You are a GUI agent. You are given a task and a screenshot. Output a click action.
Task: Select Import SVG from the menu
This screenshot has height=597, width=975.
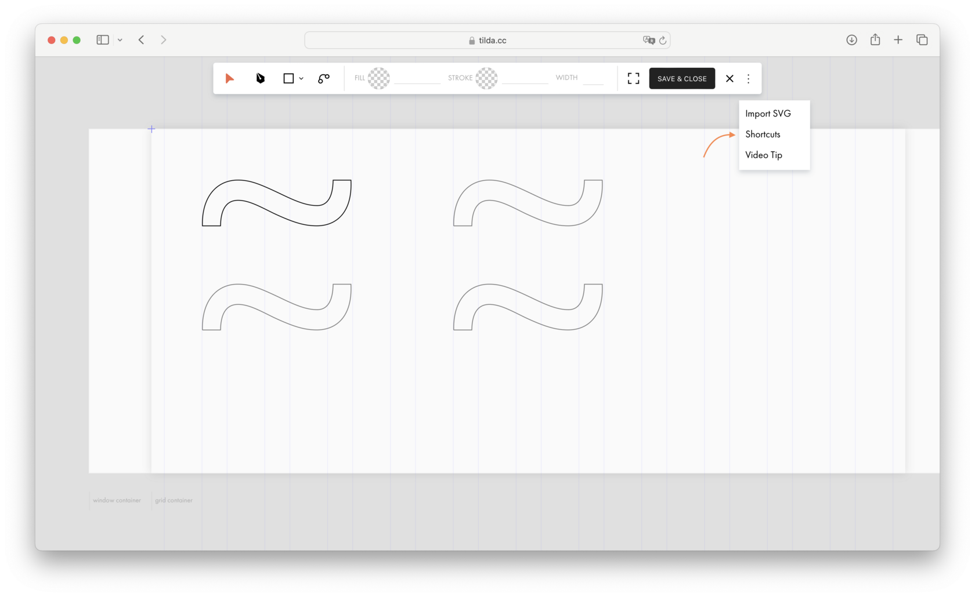click(767, 114)
